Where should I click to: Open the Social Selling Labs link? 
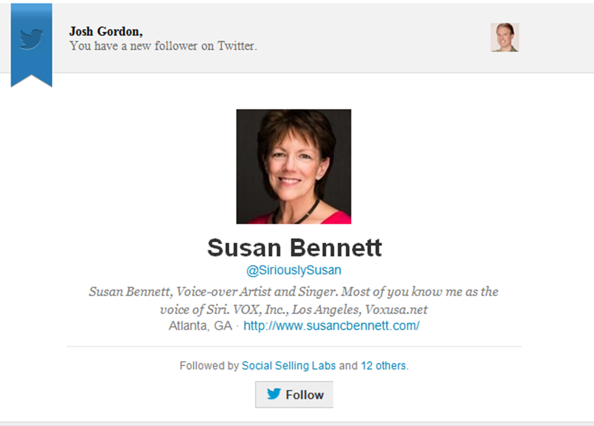coord(288,366)
